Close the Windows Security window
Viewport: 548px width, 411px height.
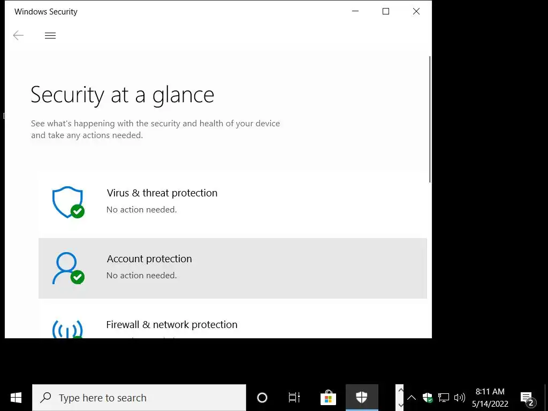pos(416,11)
